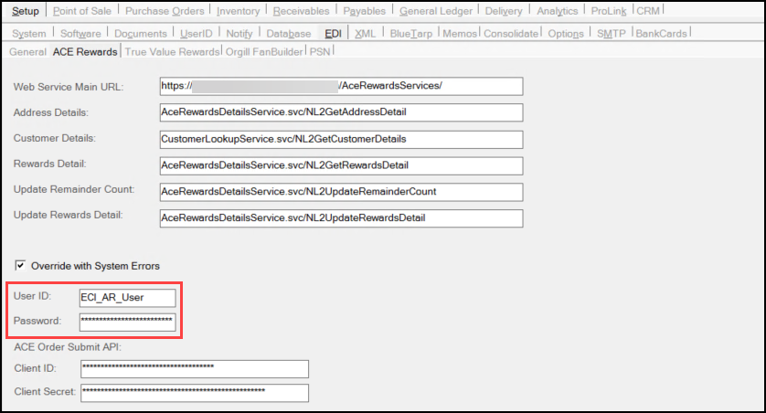The image size is (766, 413).
Task: Select the True Value Rewards sub-tab
Action: pyautogui.click(x=172, y=52)
